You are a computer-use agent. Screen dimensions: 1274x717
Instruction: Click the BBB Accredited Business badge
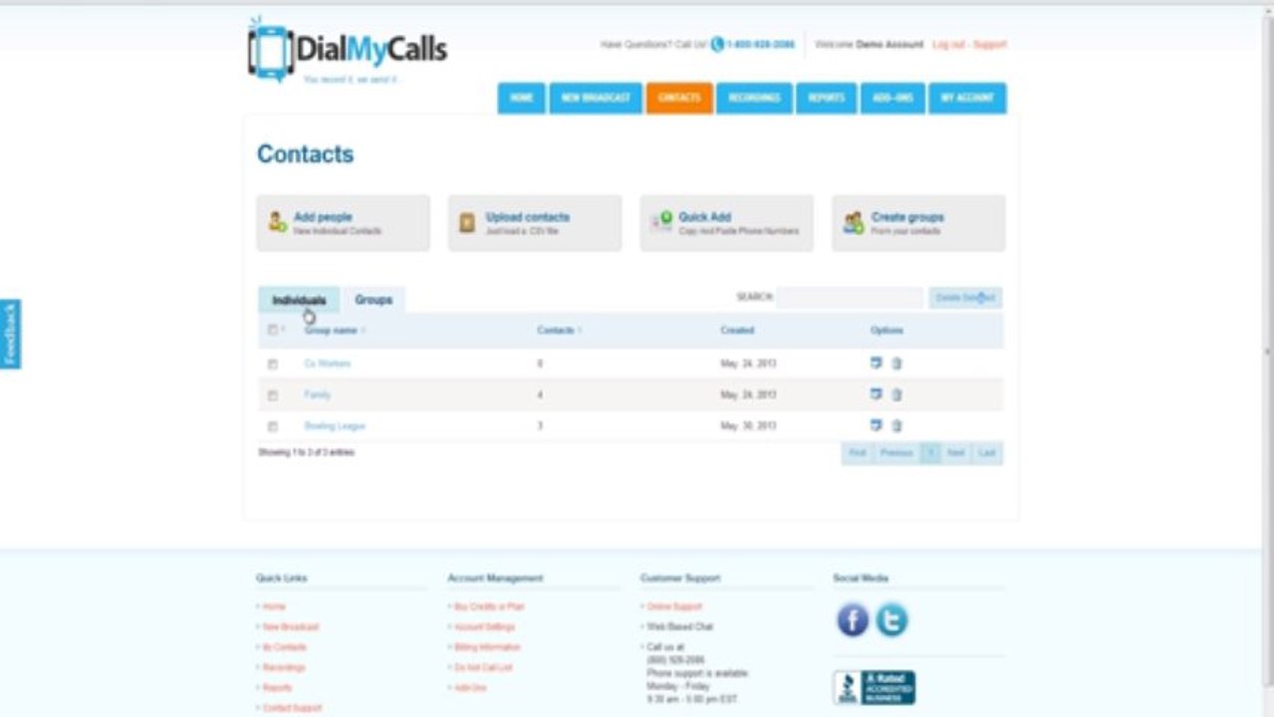tap(875, 687)
